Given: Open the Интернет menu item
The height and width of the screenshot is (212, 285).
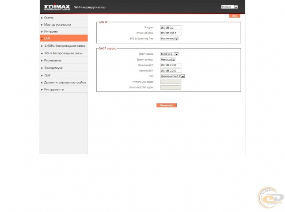Looking at the screenshot, I should 64,31.
